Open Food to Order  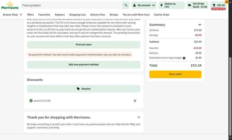pos(162,15)
